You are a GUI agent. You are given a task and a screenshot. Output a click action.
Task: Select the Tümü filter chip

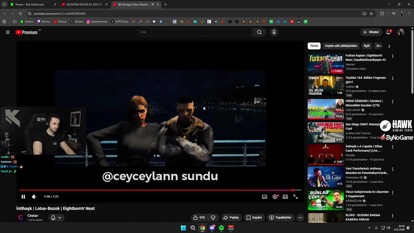point(314,46)
